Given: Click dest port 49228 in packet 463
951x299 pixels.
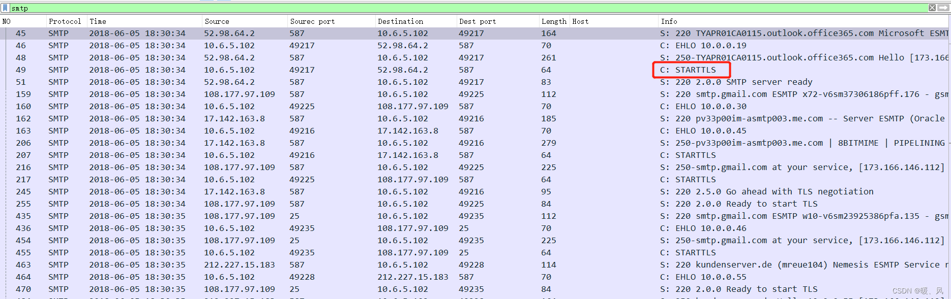Looking at the screenshot, I should [471, 264].
